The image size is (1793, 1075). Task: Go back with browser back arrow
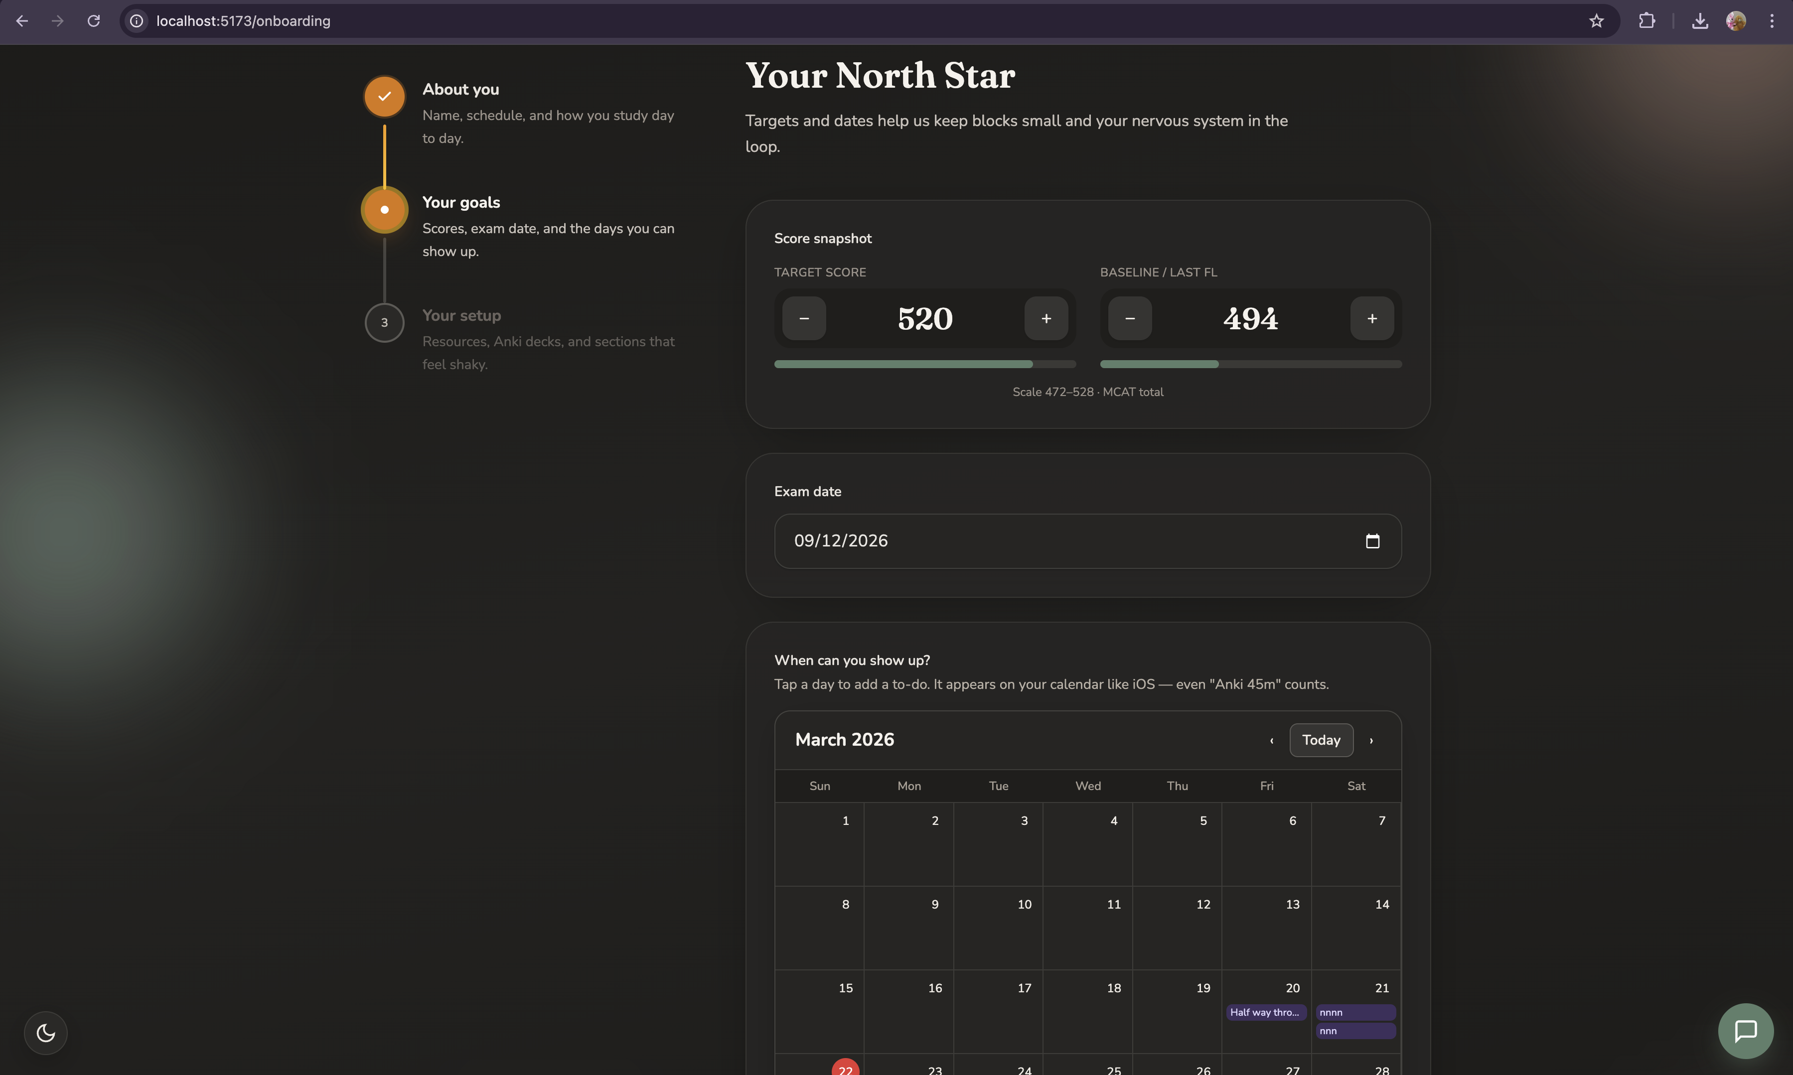pos(22,21)
